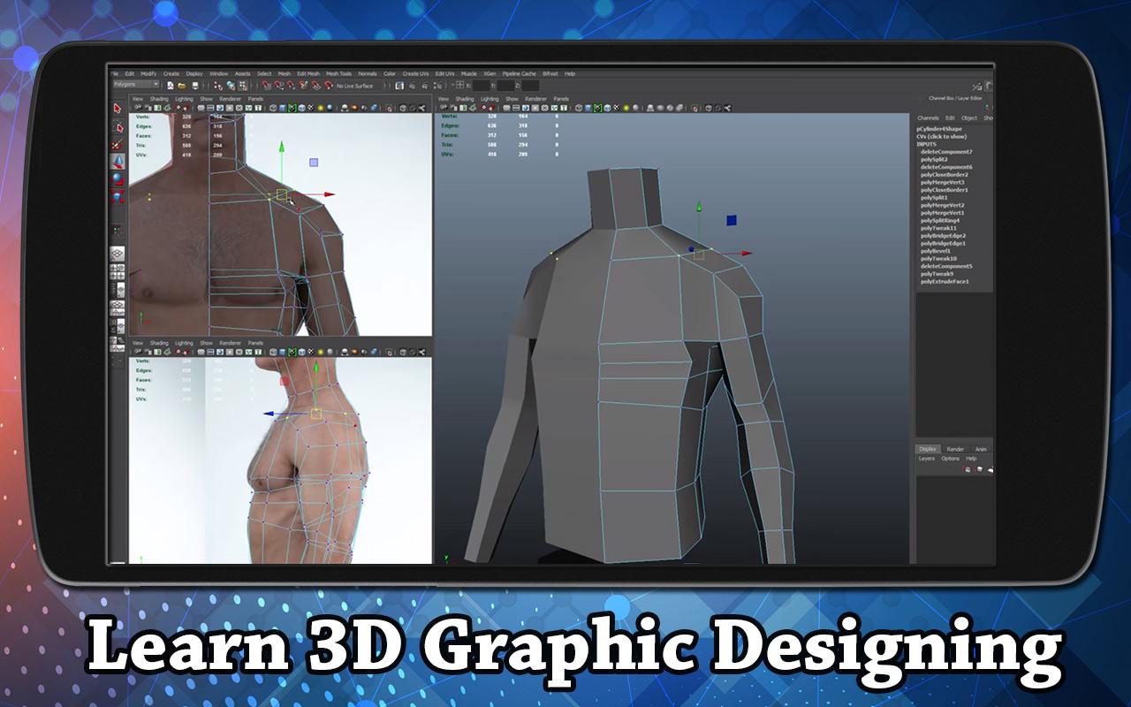
Task: Select the polyExtrudeFace1 input node
Action: (x=945, y=282)
